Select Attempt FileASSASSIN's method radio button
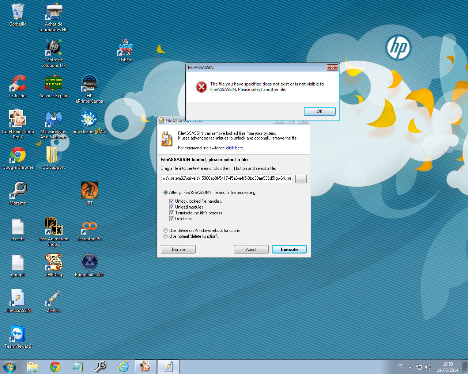The image size is (468, 374). pos(166,192)
